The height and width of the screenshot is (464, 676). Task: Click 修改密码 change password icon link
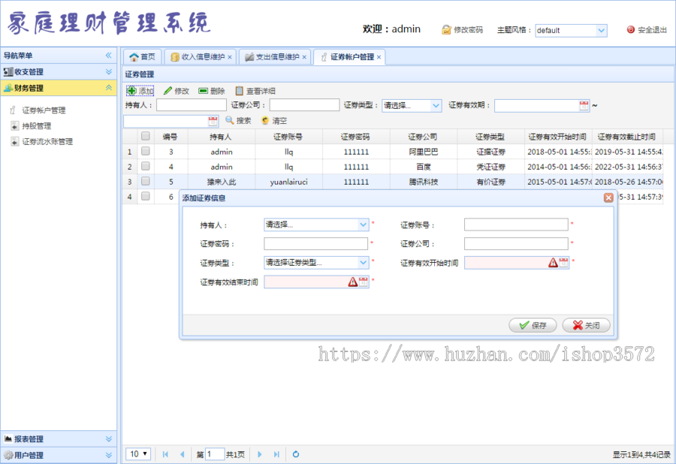click(462, 30)
